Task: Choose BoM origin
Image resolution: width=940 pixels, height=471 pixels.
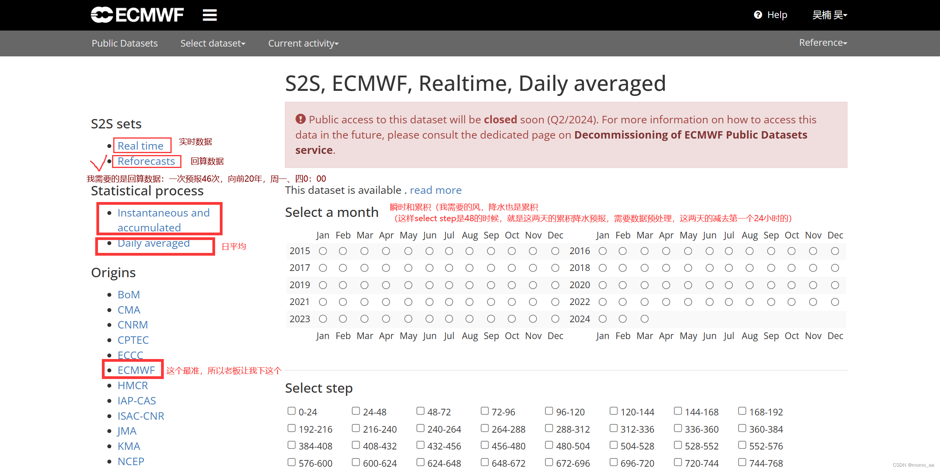Action: (x=129, y=294)
